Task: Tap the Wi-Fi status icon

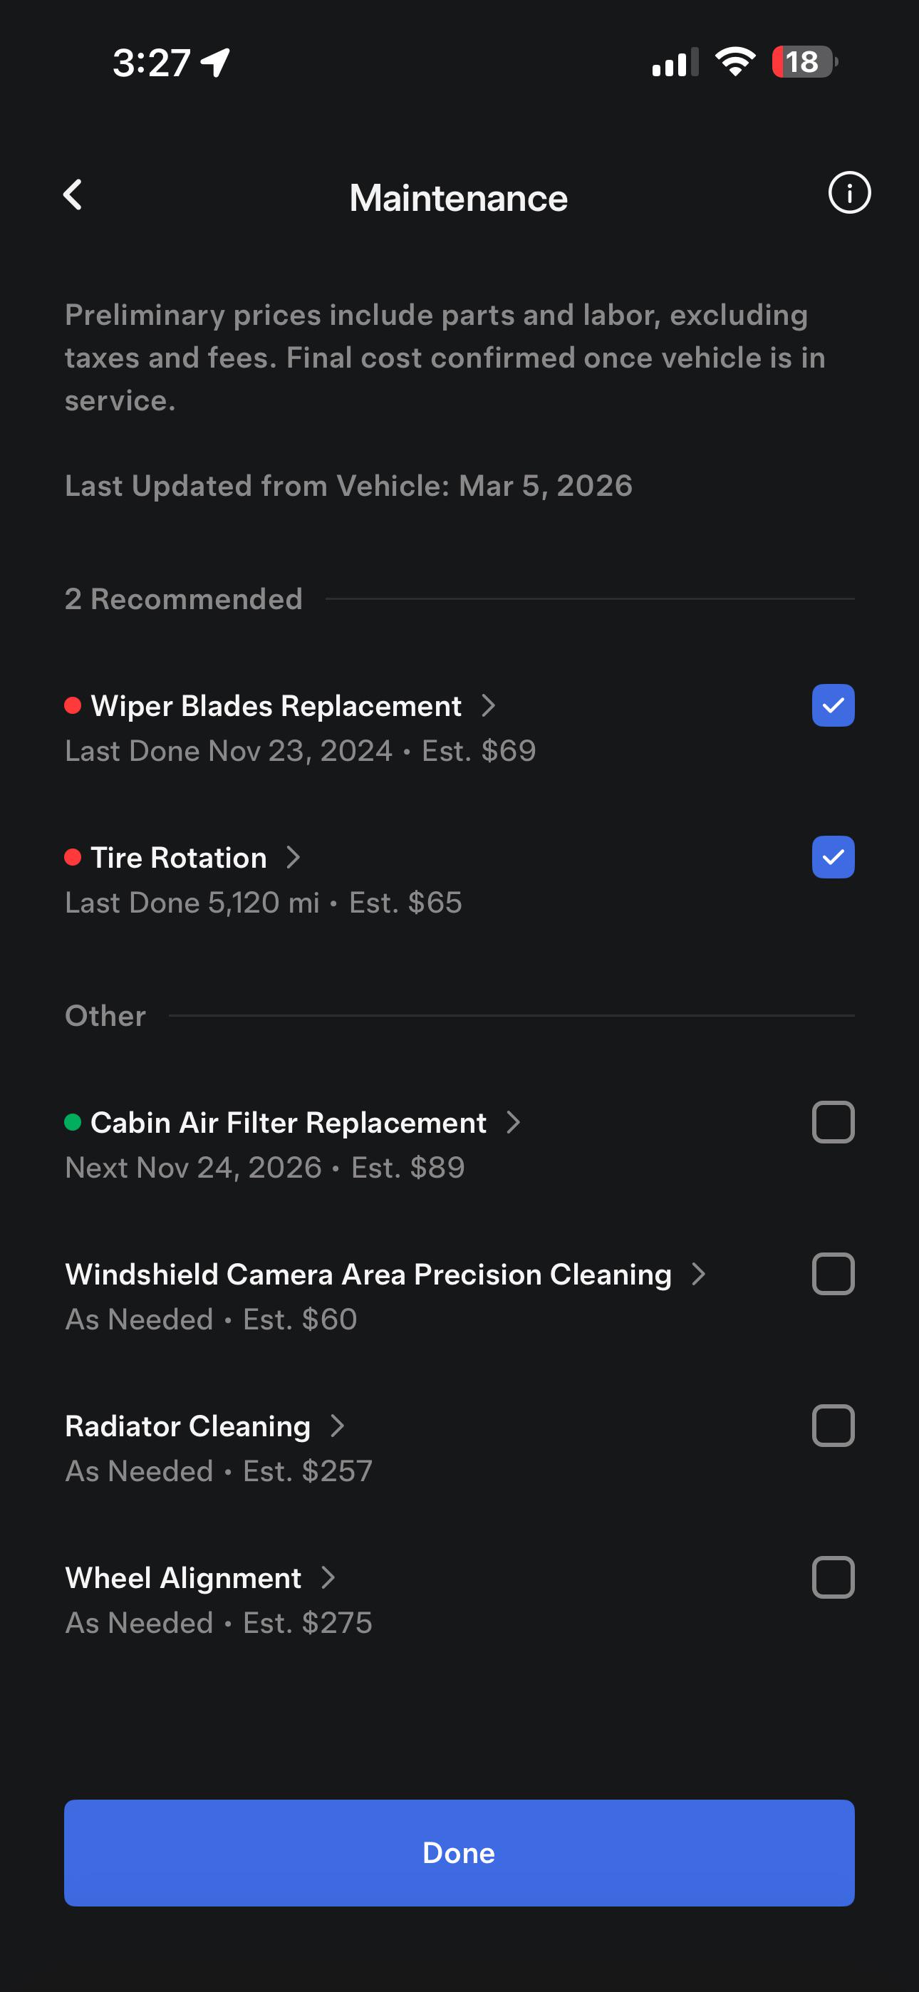Action: click(x=735, y=62)
